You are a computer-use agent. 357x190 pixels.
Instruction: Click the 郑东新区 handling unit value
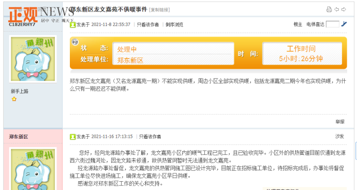130,60
